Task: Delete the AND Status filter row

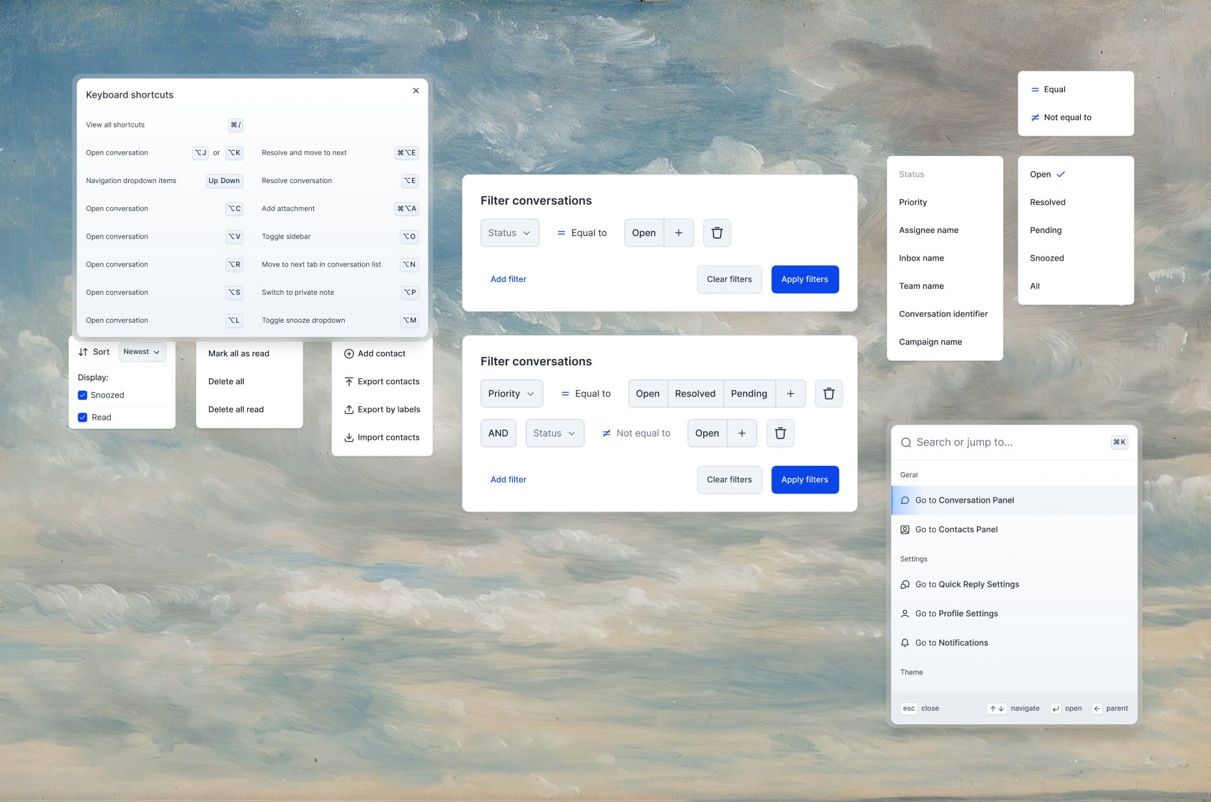Action: [x=780, y=433]
